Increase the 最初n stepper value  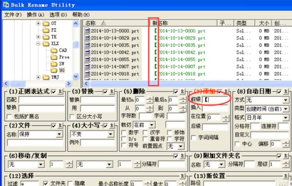(149, 98)
